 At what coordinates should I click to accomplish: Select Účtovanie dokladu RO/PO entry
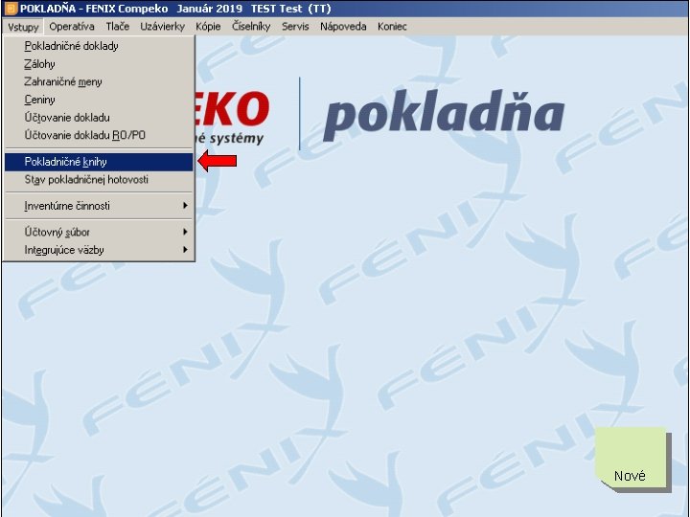99,135
